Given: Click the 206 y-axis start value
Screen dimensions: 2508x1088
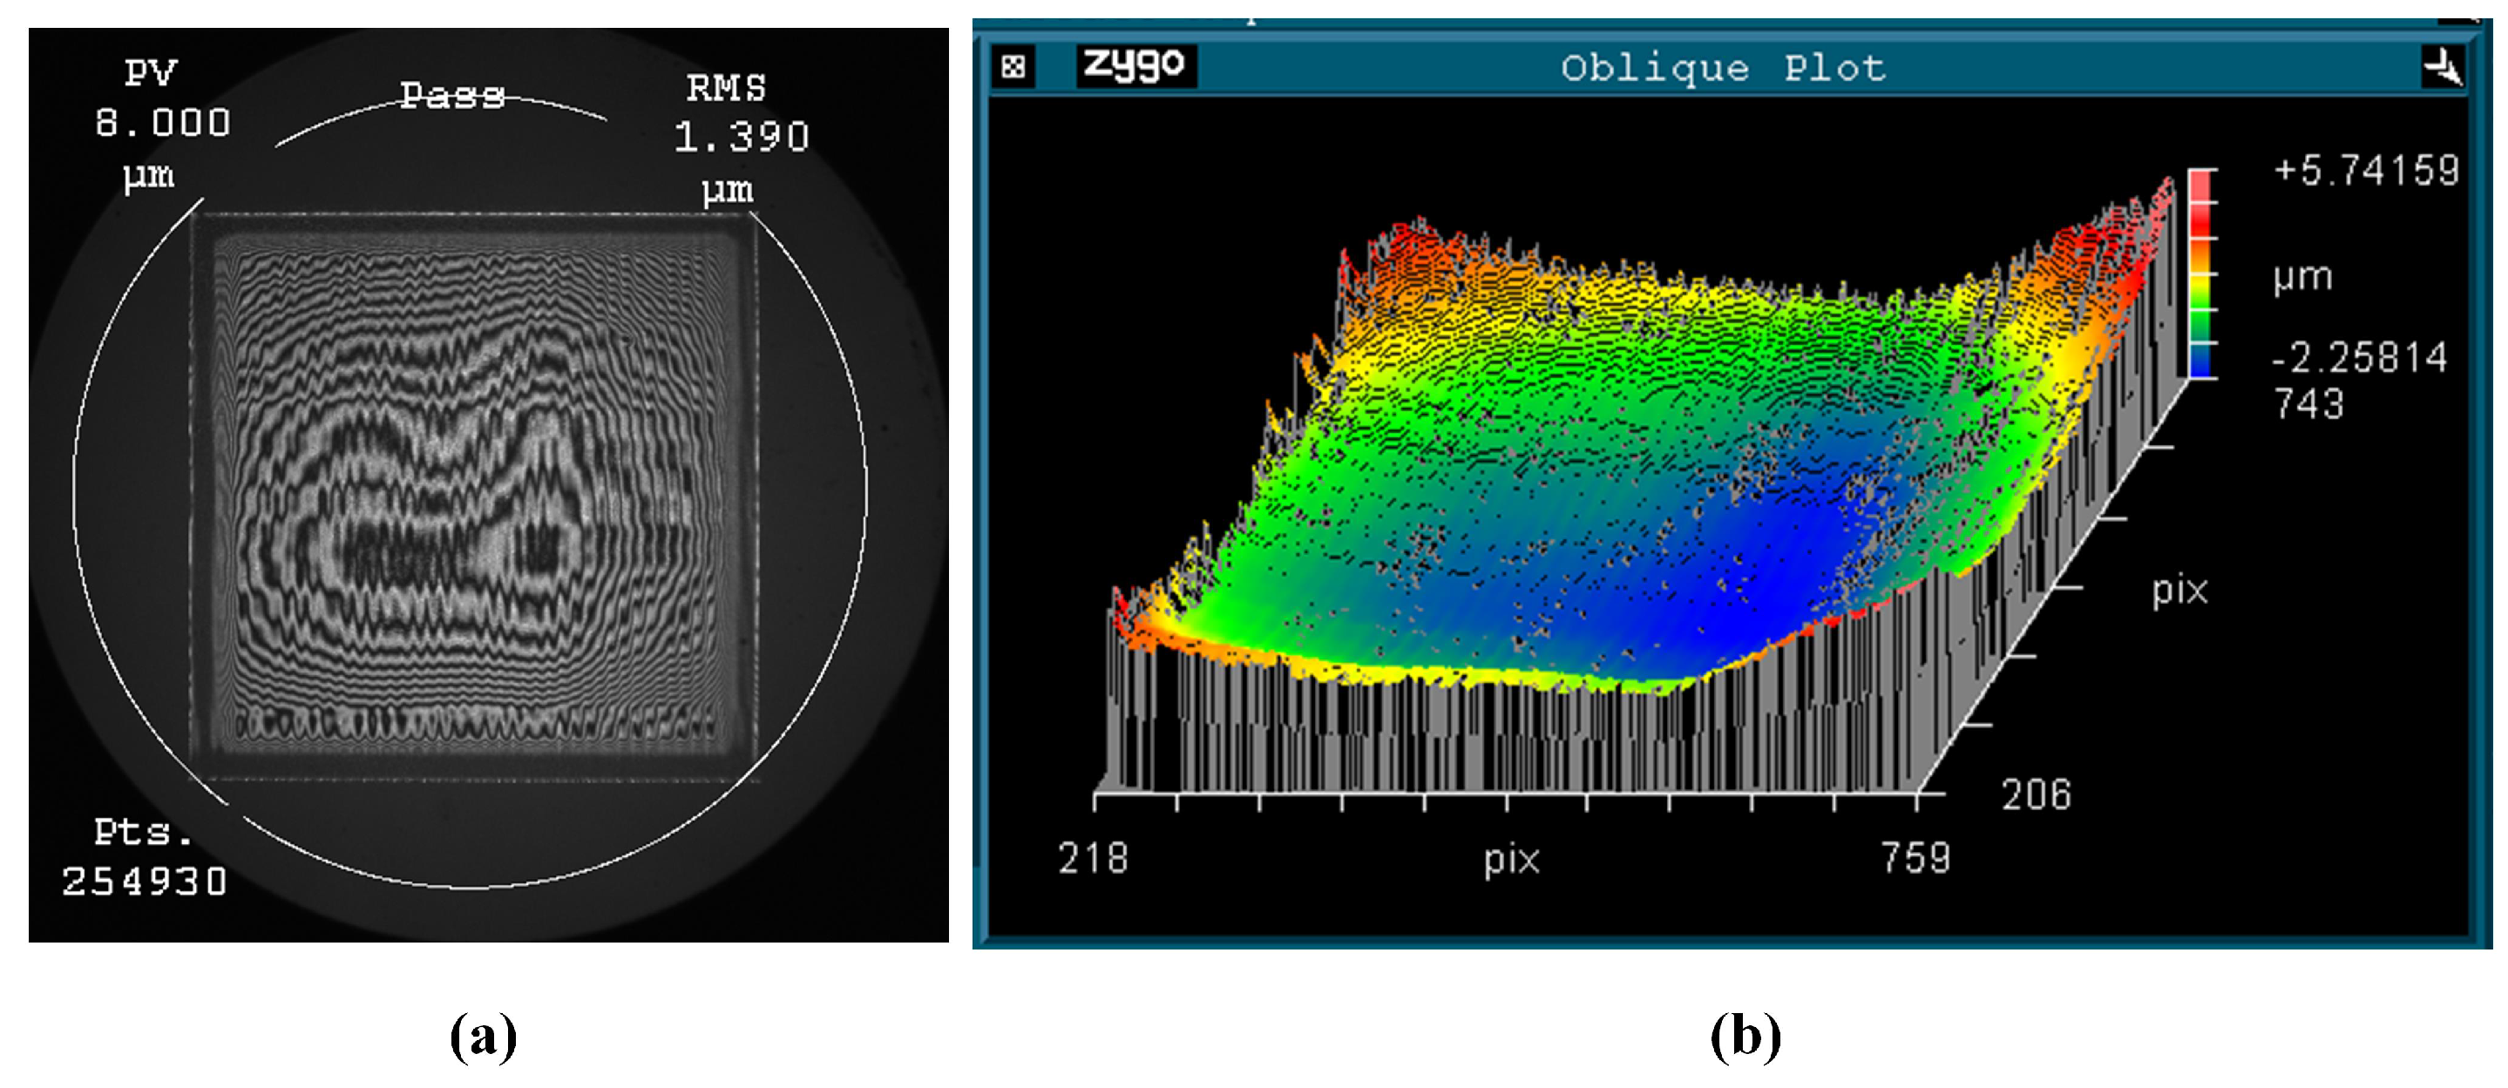Looking at the screenshot, I should click(x=2036, y=794).
